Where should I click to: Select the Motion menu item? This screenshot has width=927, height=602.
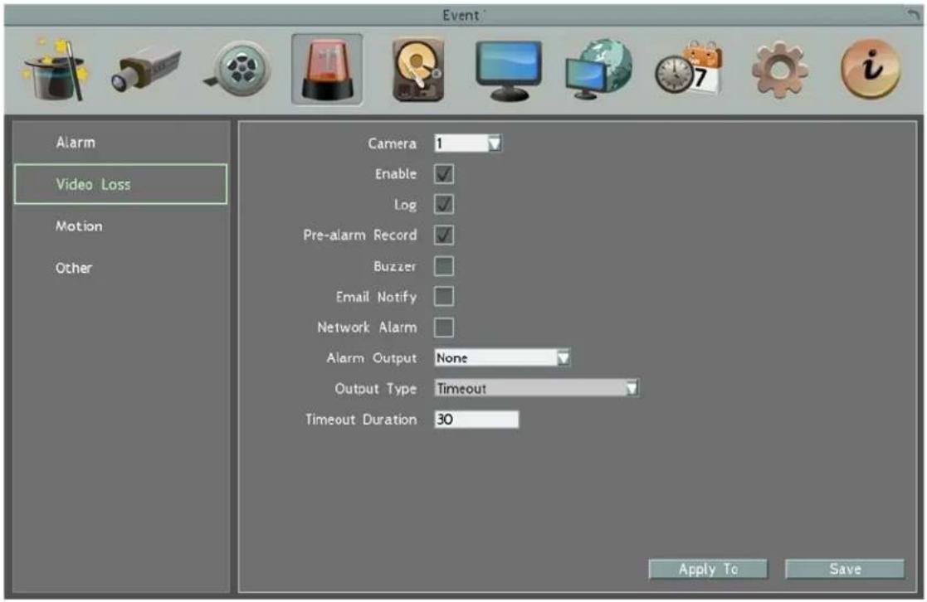click(x=121, y=226)
